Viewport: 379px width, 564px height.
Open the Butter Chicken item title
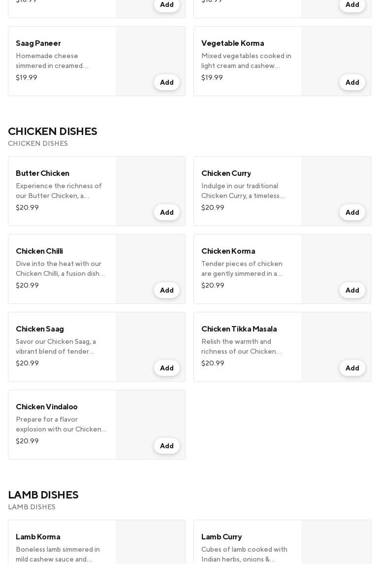(42, 173)
